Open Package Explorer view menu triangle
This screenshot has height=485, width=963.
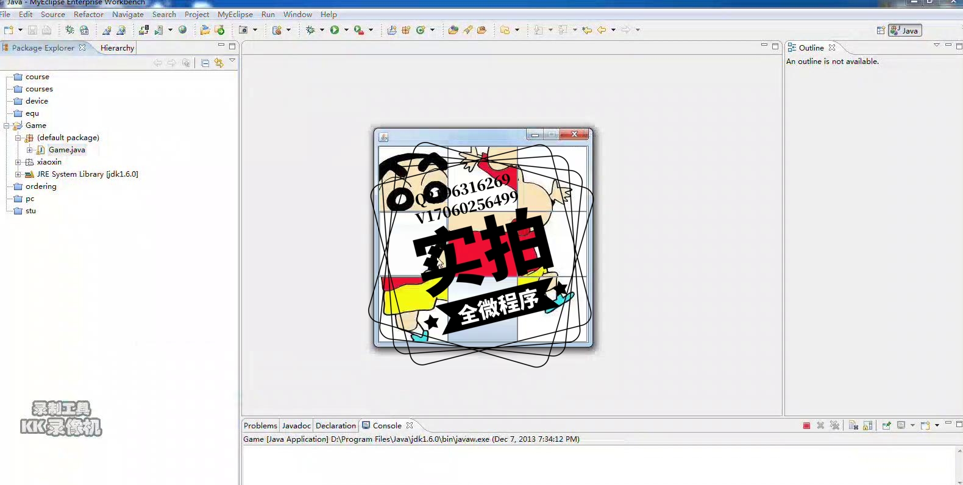click(232, 60)
